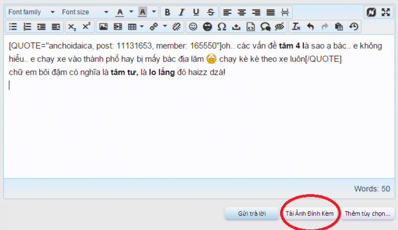
Task: Click the bold text 'tâm tư,'
Action: [124, 73]
